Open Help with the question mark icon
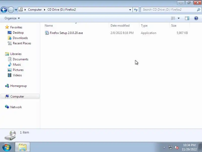This screenshot has height=152, width=202. [196, 18]
